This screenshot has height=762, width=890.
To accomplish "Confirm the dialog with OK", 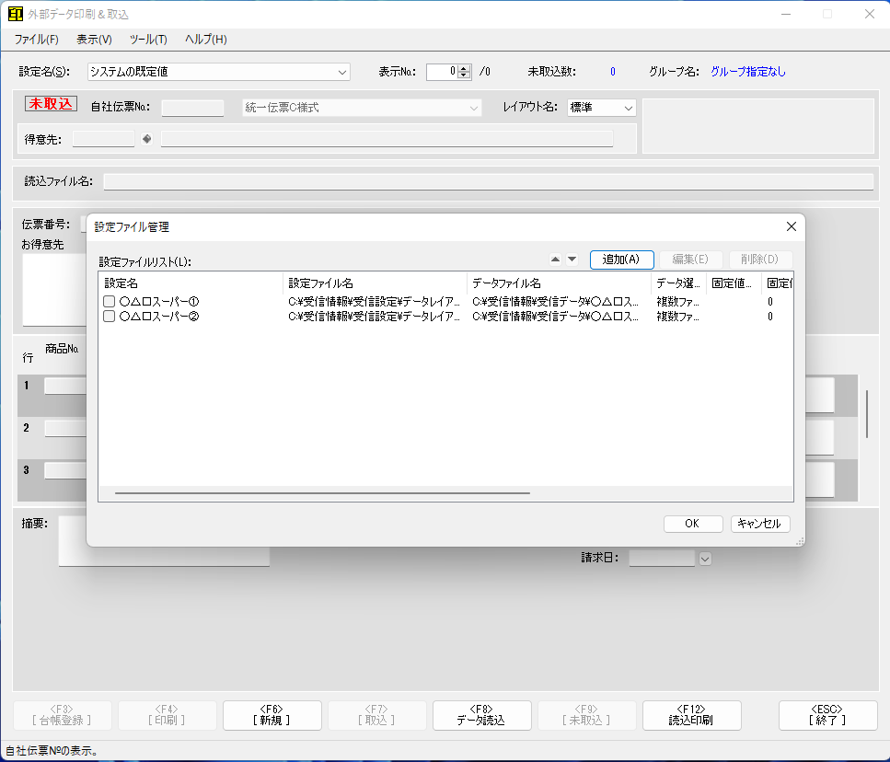I will pyautogui.click(x=692, y=524).
